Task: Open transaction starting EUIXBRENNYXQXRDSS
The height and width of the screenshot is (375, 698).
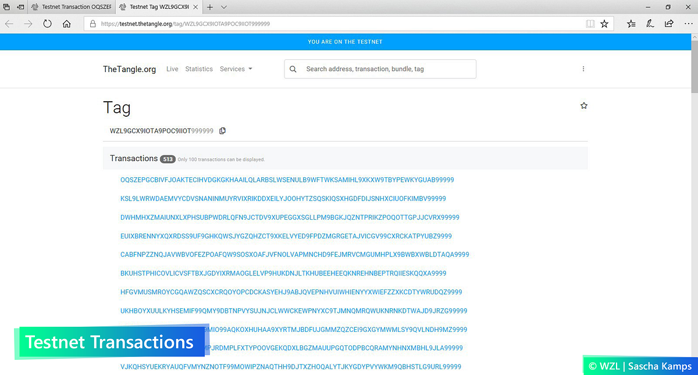Action: click(x=286, y=236)
